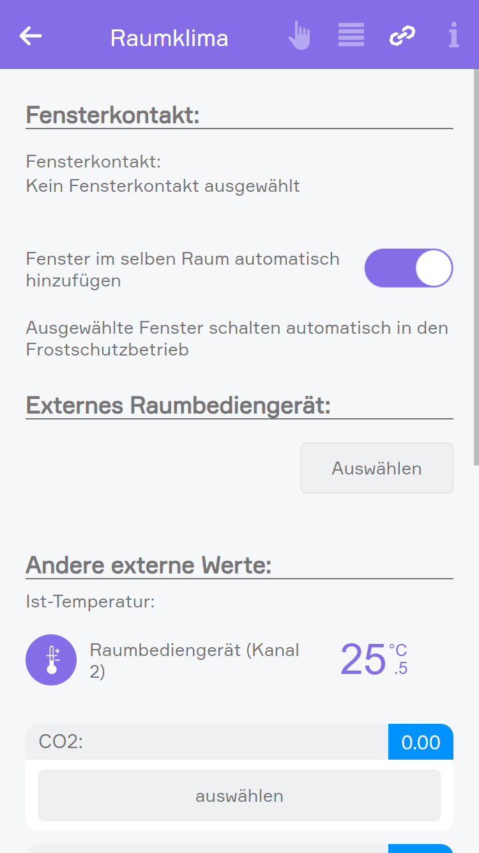Tap the hand pointer manual mode icon

[299, 36]
